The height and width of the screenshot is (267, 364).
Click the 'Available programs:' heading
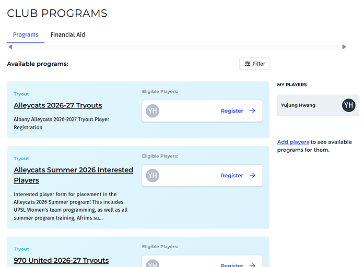point(38,64)
